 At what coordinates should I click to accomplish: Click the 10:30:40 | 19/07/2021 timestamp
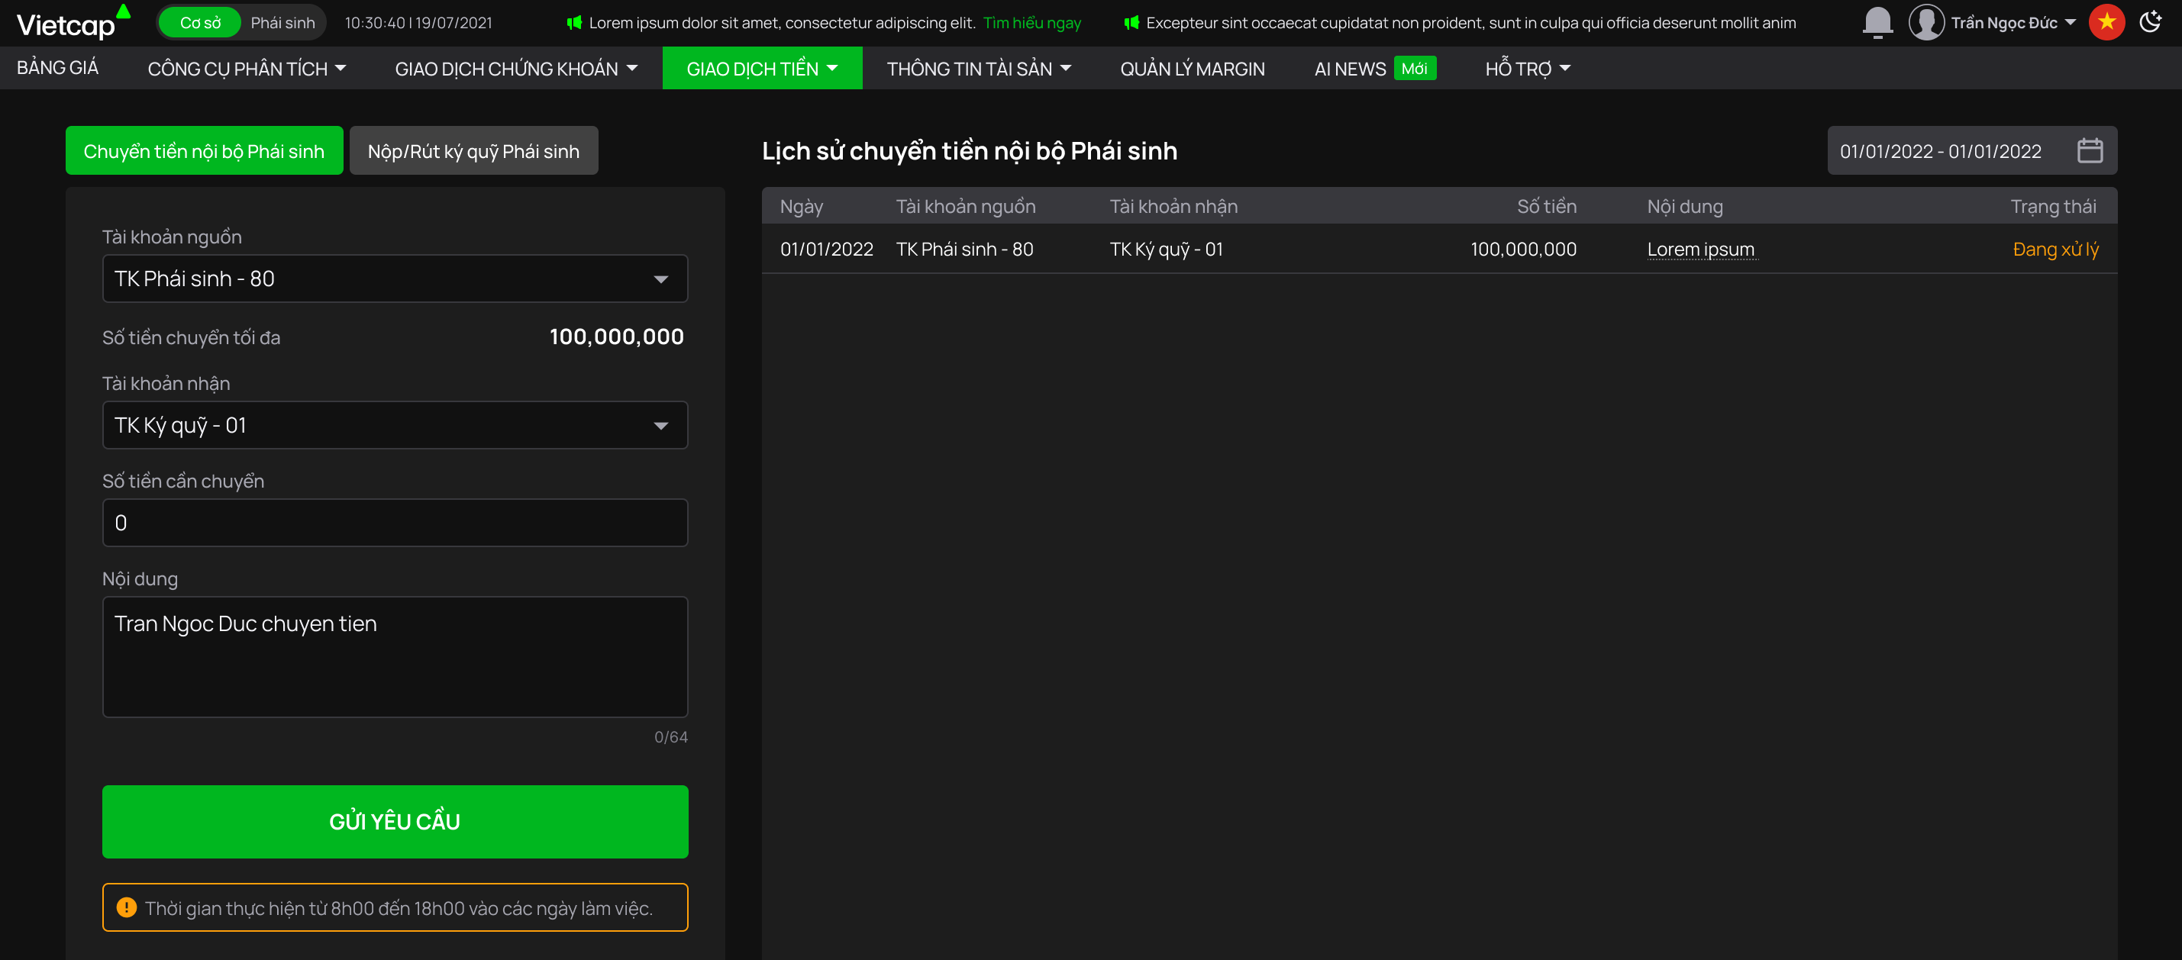coord(418,23)
